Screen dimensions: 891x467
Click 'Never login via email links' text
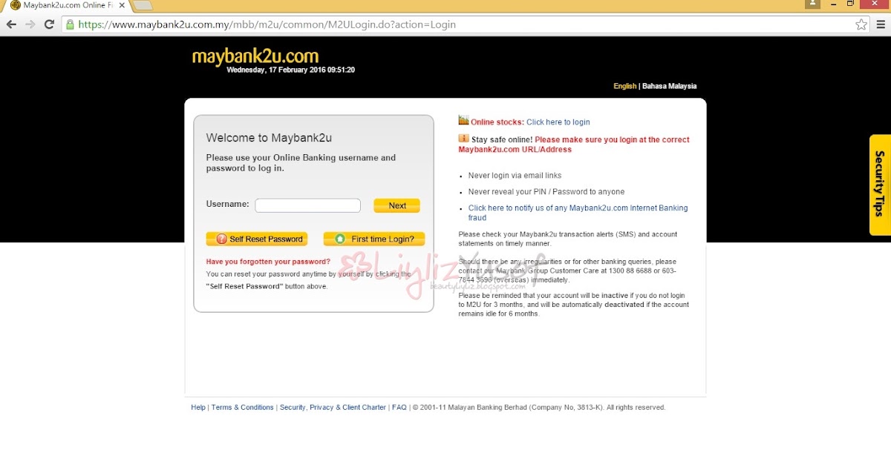coord(515,176)
